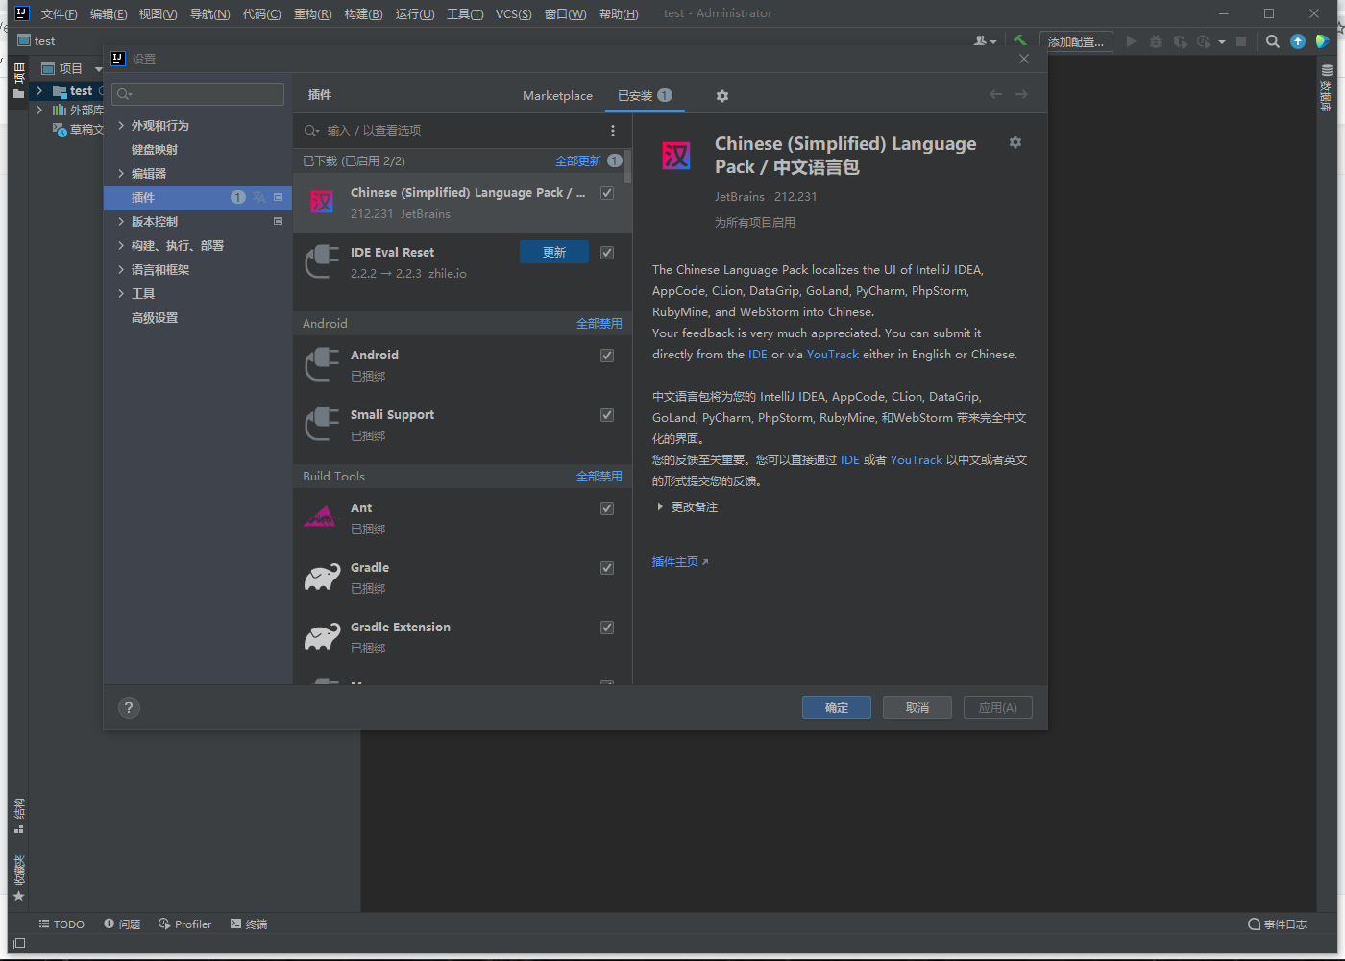Image resolution: width=1345 pixels, height=961 pixels.
Task: Expand the 更改备注 change notes section
Action: tap(660, 507)
